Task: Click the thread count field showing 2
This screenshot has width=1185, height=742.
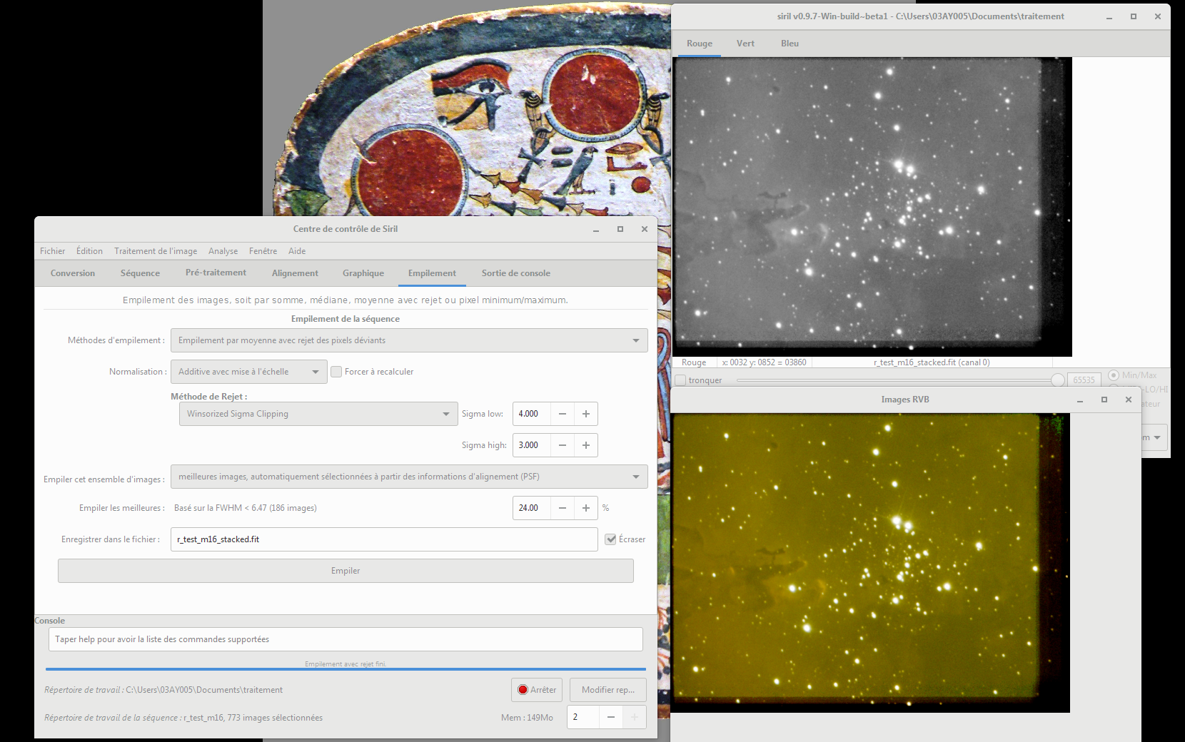Action: click(x=583, y=717)
